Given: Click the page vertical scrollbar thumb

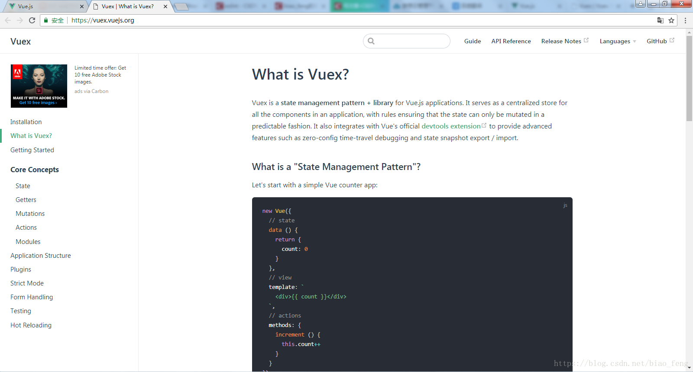Looking at the screenshot, I should (x=689, y=78).
